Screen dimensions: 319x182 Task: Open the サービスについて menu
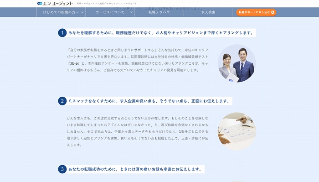point(110,12)
